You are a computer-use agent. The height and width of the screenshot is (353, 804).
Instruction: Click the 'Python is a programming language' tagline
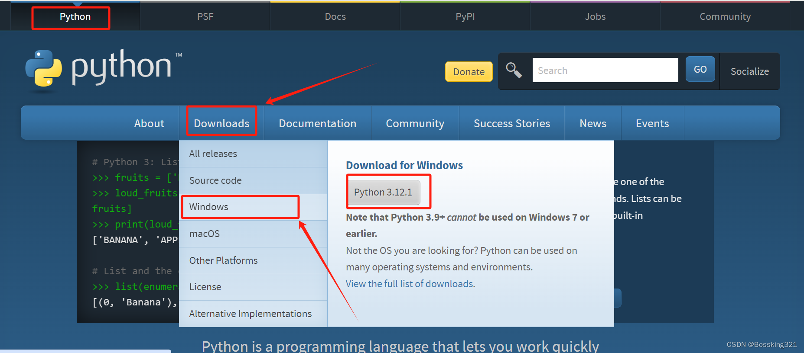pos(400,346)
